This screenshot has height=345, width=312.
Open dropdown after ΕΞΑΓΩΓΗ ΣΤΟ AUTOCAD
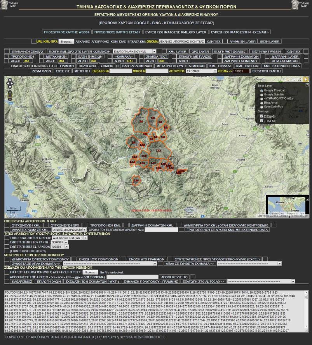[x=261, y=281]
